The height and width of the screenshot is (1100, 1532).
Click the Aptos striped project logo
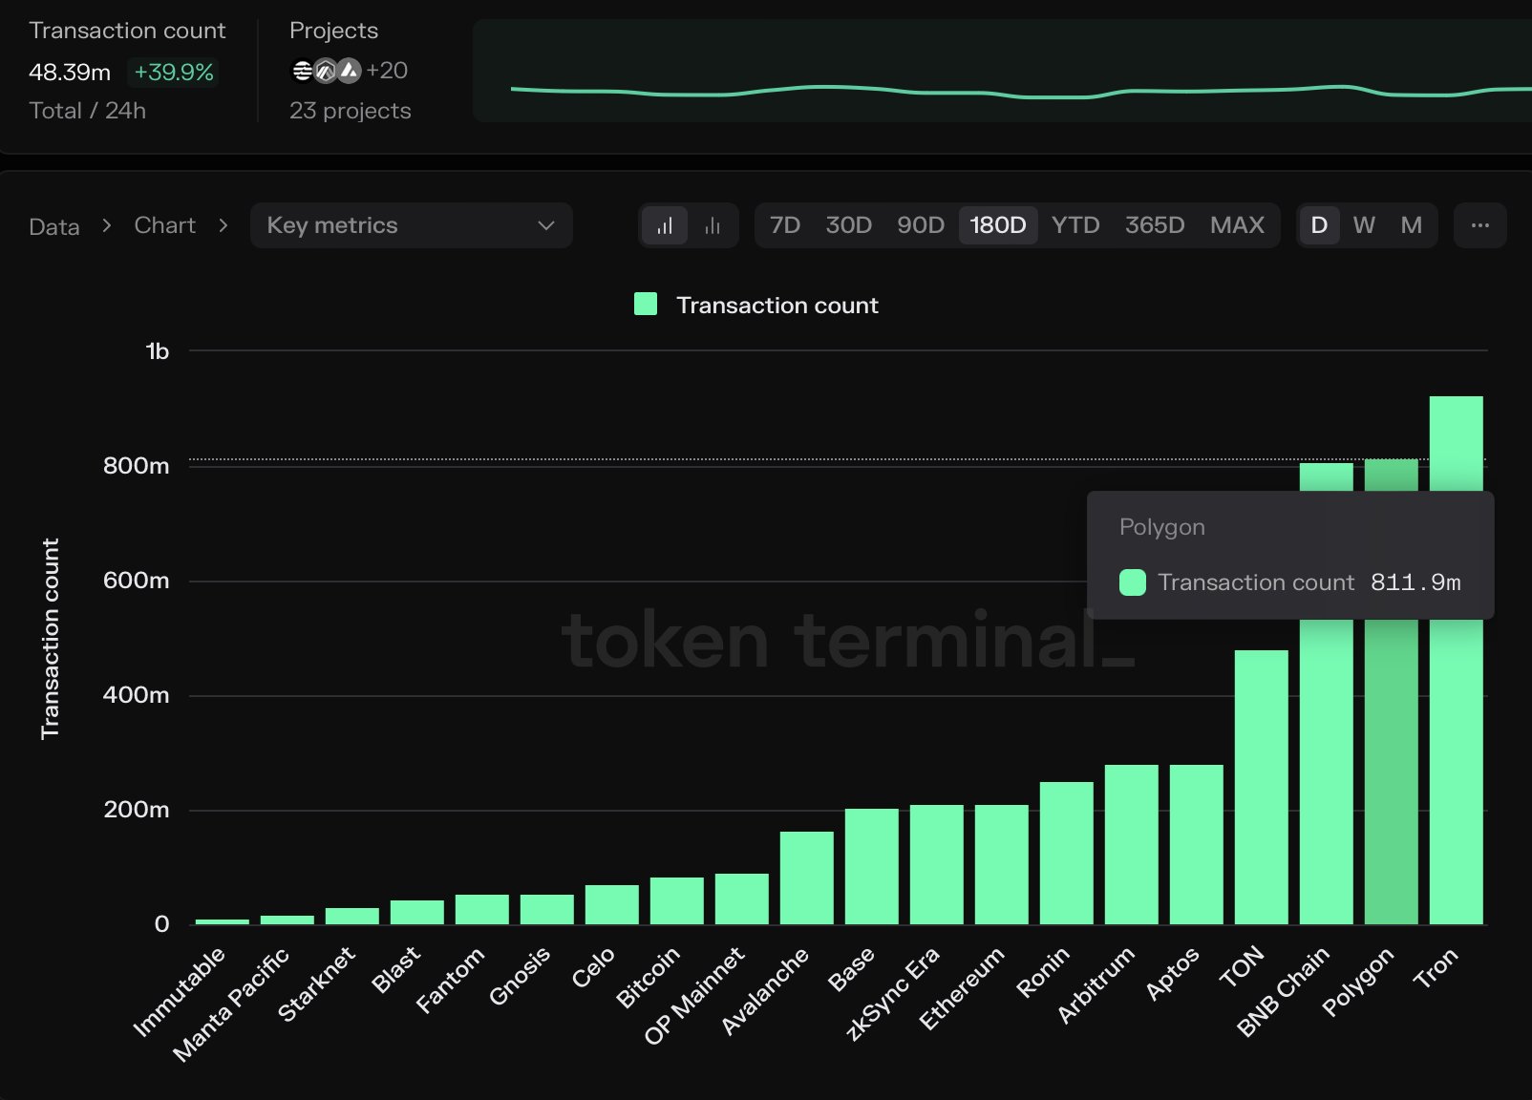pyautogui.click(x=302, y=71)
